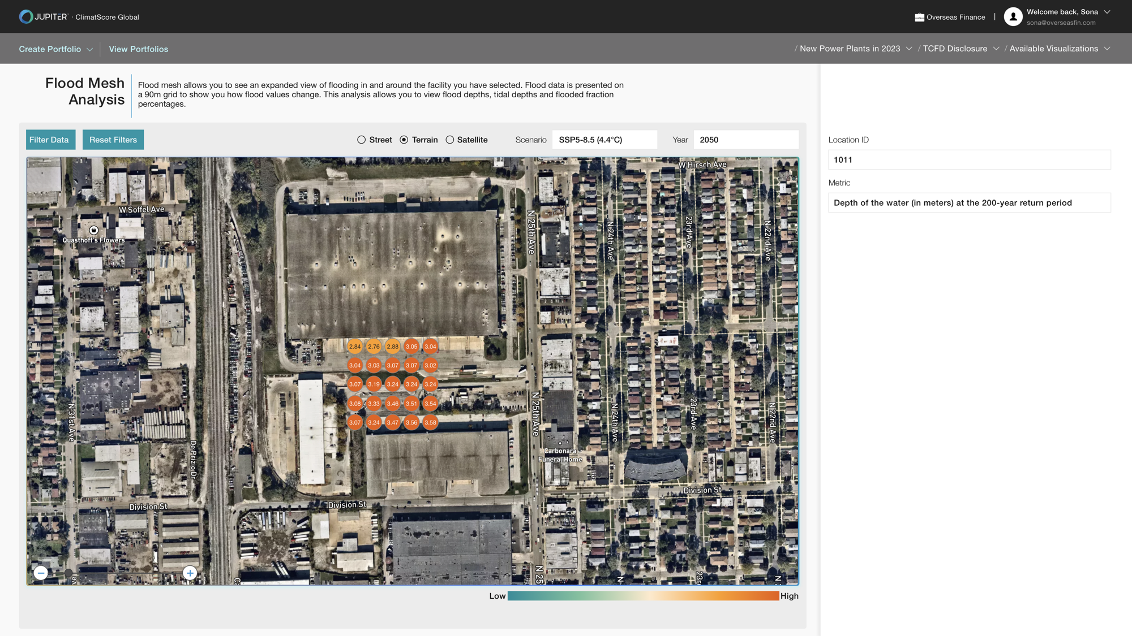Click the Jupiter logo in header
Image resolution: width=1132 pixels, height=636 pixels.
[x=43, y=17]
